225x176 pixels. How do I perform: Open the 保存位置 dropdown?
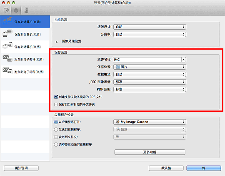click(x=150, y=67)
